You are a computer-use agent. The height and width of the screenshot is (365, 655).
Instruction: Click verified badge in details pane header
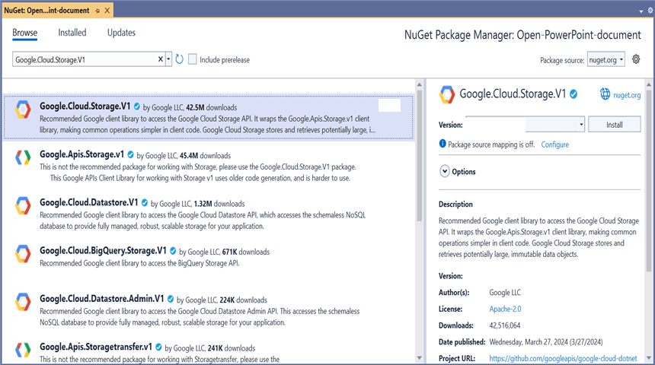[x=574, y=94]
